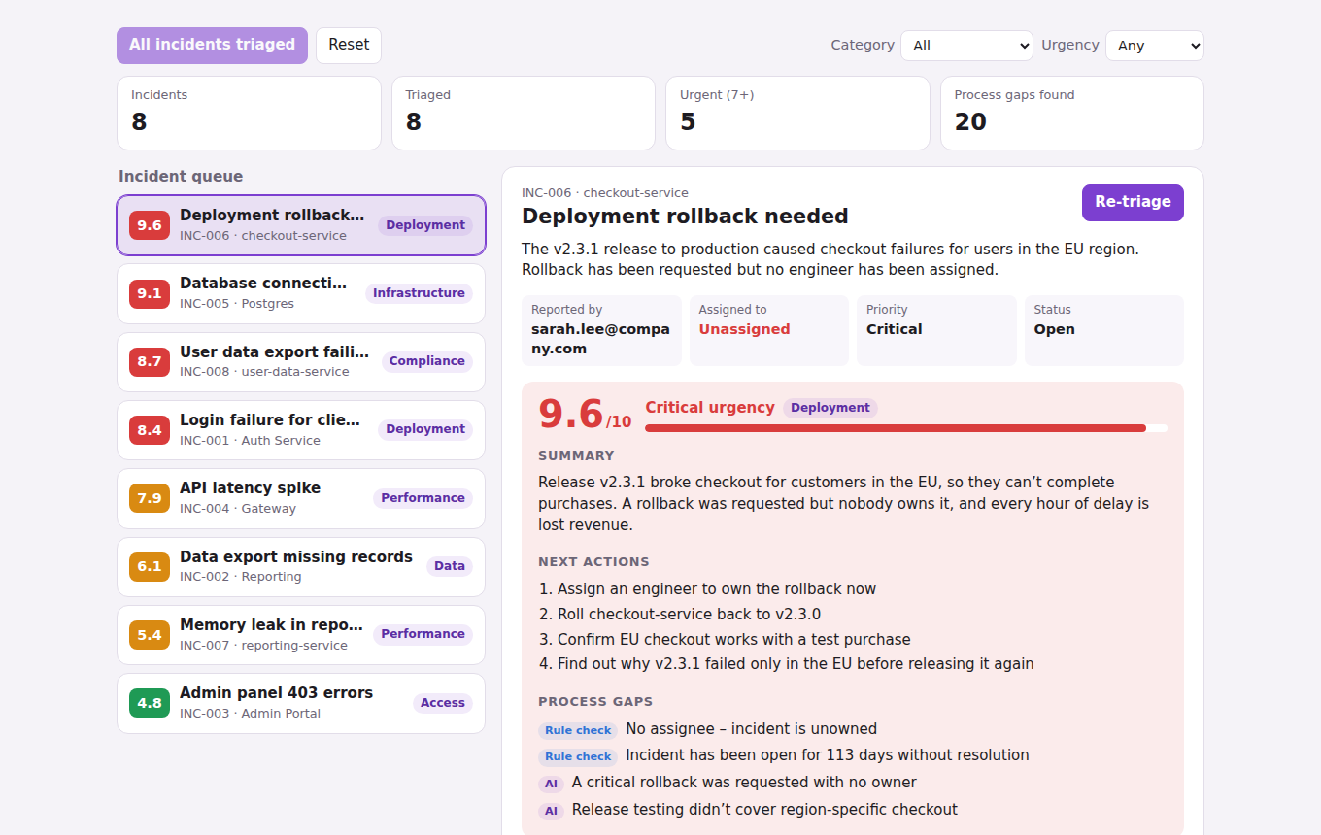Select API latency spike incident
This screenshot has width=1321, height=835.
[301, 498]
